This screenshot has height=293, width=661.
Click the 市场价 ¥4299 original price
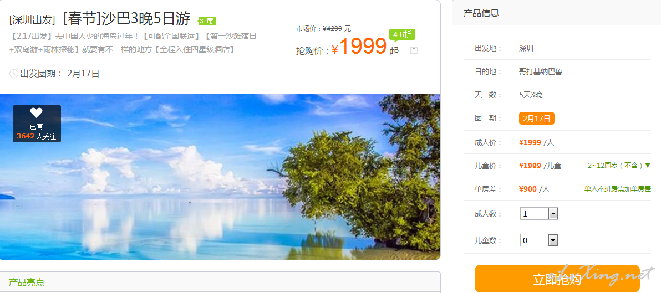[x=323, y=29]
